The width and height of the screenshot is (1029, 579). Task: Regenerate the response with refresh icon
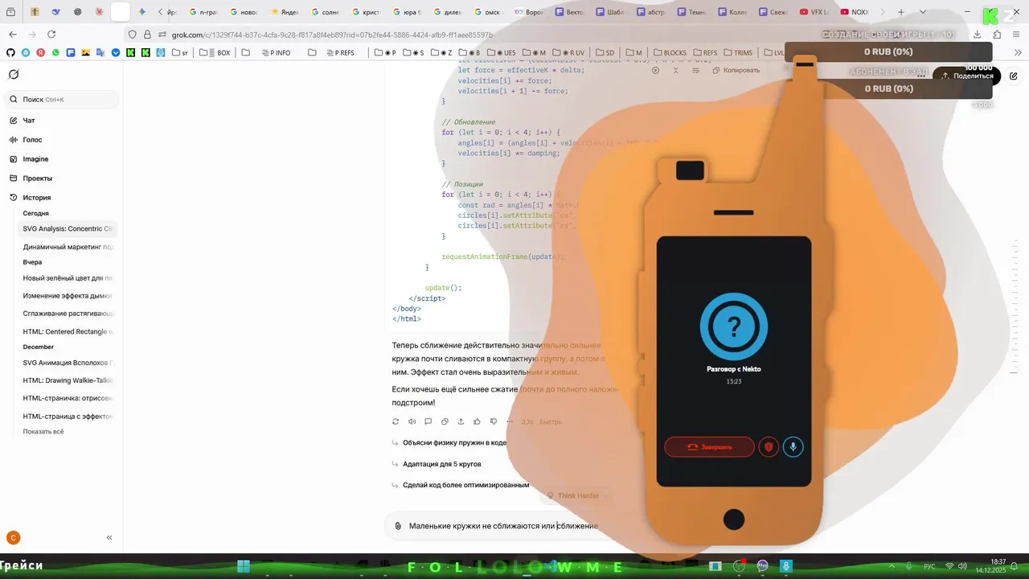pyautogui.click(x=396, y=421)
